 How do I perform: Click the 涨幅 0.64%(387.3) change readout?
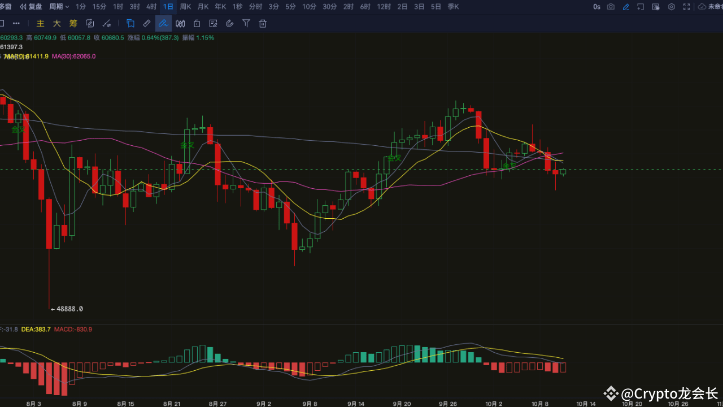pyautogui.click(x=153, y=37)
